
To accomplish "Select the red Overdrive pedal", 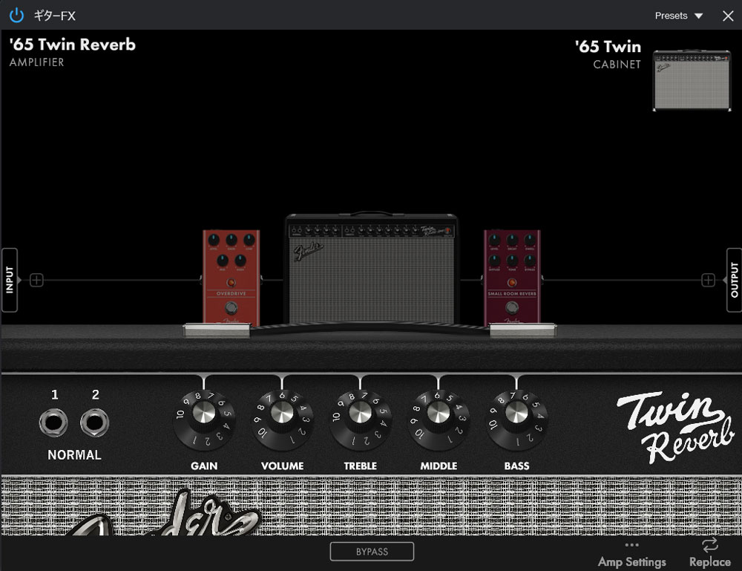I will (231, 278).
